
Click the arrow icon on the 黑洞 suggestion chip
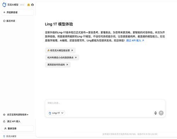click(x=67, y=65)
